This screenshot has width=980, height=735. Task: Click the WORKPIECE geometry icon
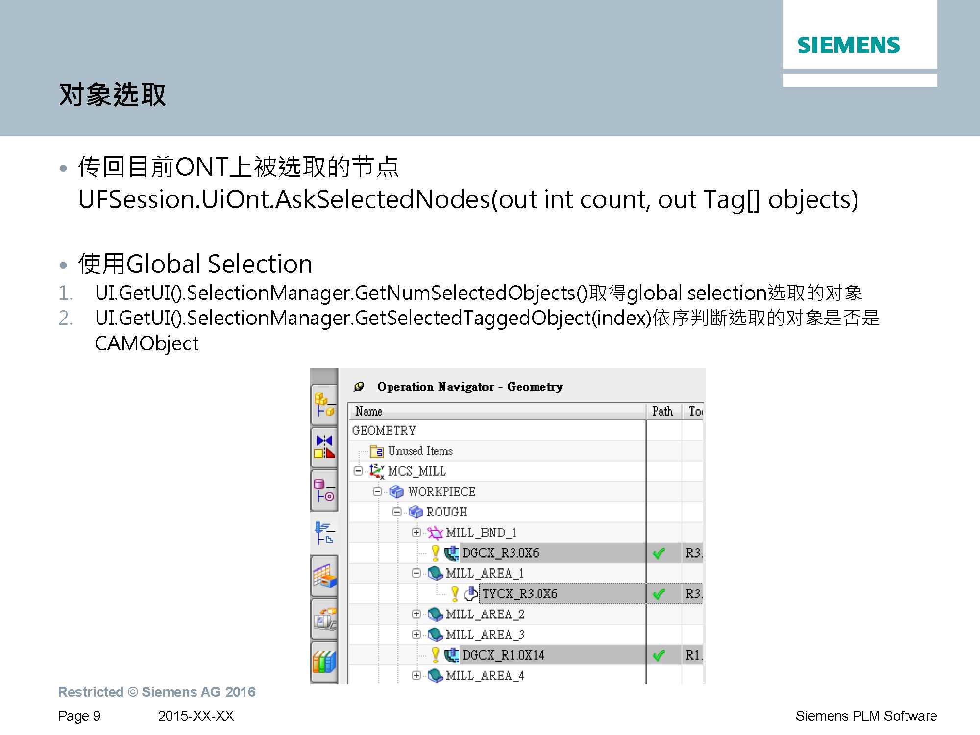396,491
